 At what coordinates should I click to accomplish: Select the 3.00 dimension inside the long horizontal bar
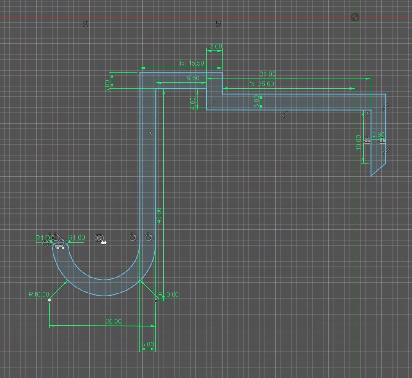coord(257,102)
